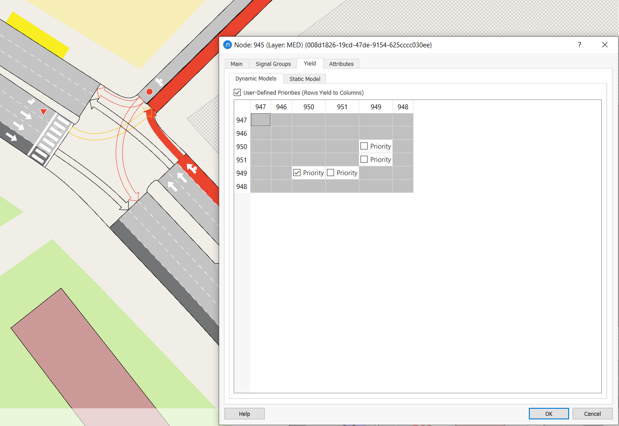Select the cell at row 947, column 947

[x=261, y=120]
